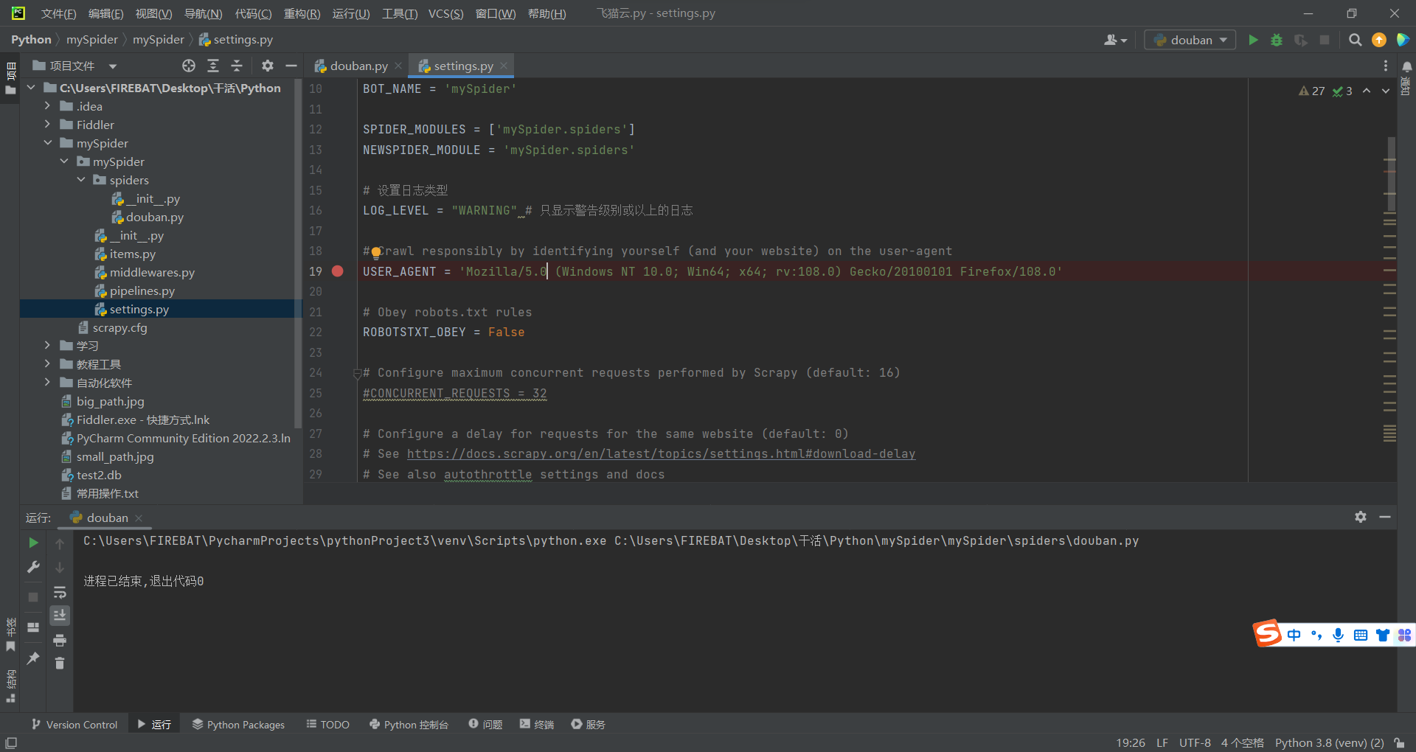Viewport: 1416px width, 752px height.
Task: Close the douban.py editor tab
Action: click(398, 66)
